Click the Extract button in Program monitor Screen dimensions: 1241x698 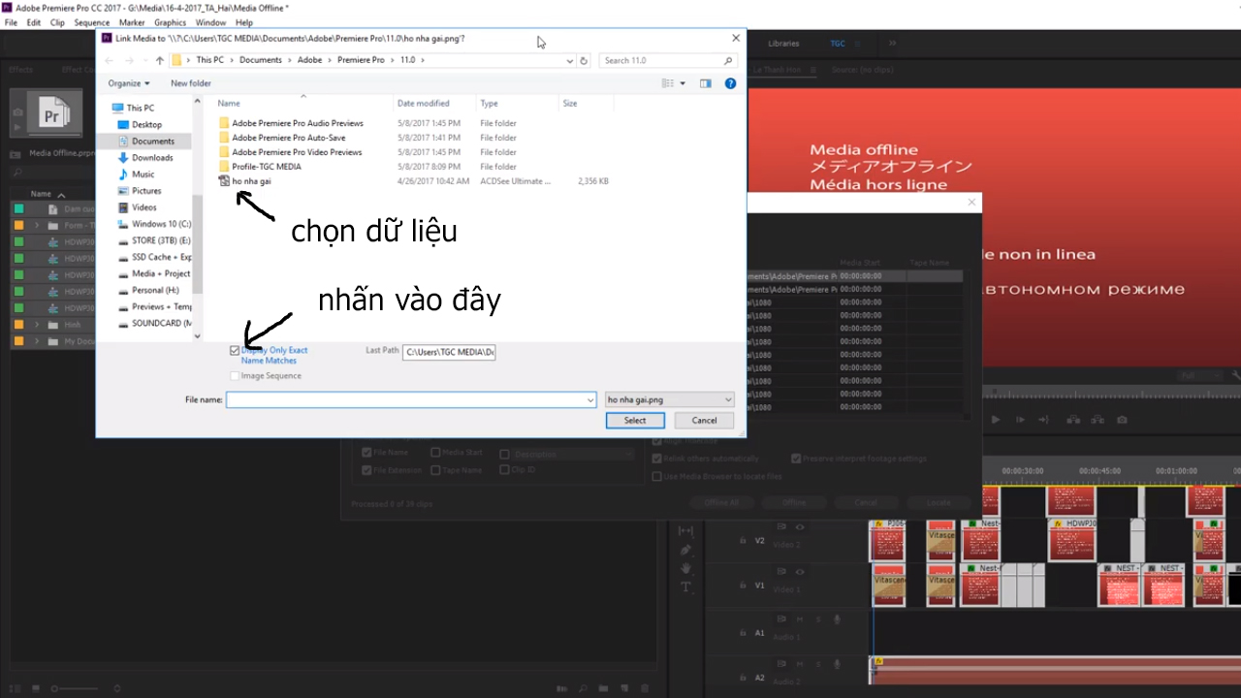[1097, 420]
